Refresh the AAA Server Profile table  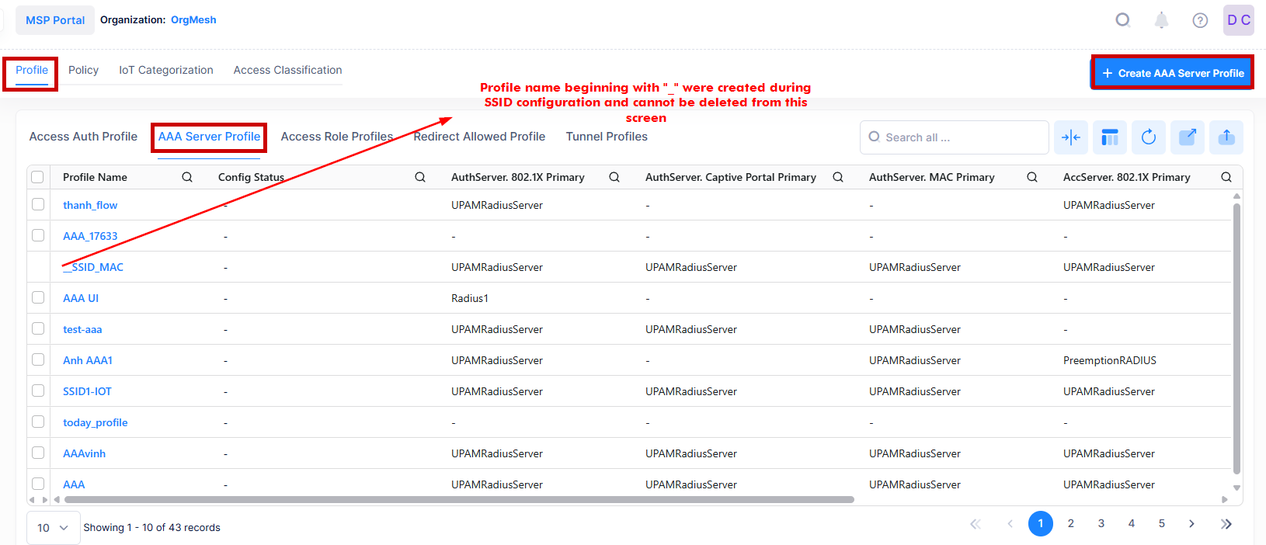[1149, 137]
